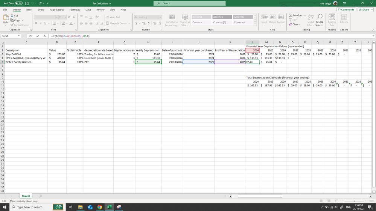Open Format as Table gallery
This screenshot has height=211, width=376.
pyautogui.click(x=185, y=20)
